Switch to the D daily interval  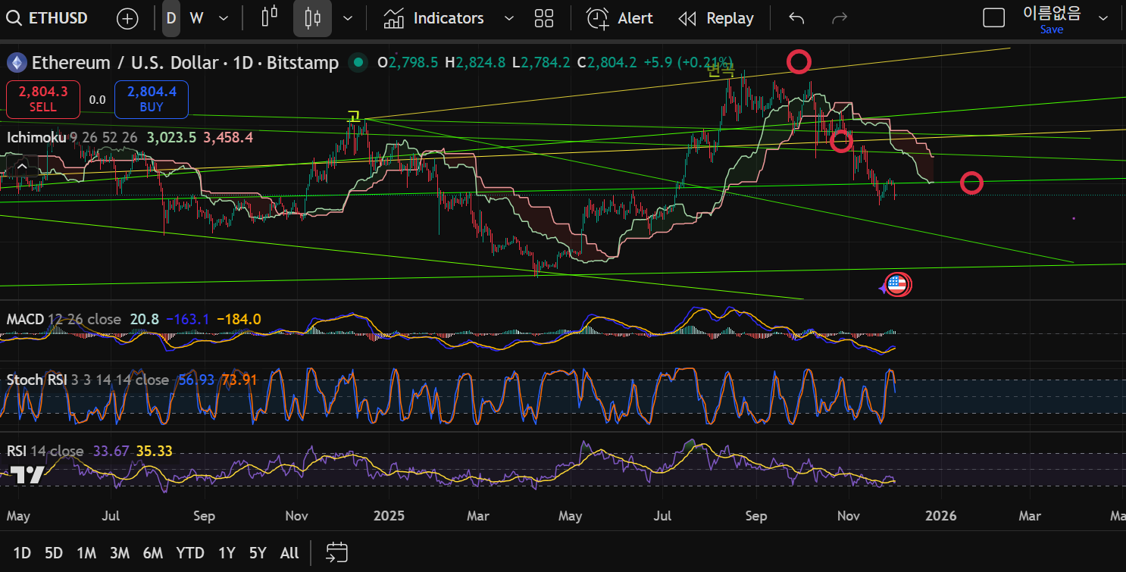[x=171, y=18]
